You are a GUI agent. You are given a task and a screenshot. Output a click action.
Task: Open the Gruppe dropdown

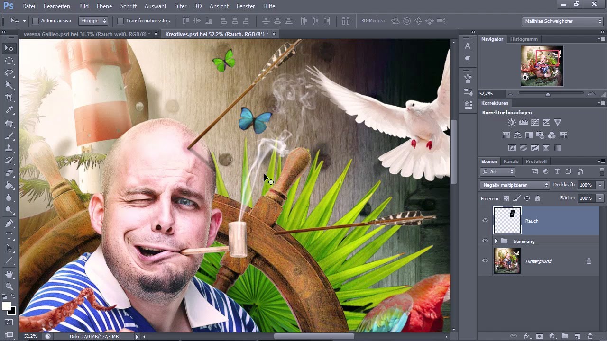pos(93,21)
